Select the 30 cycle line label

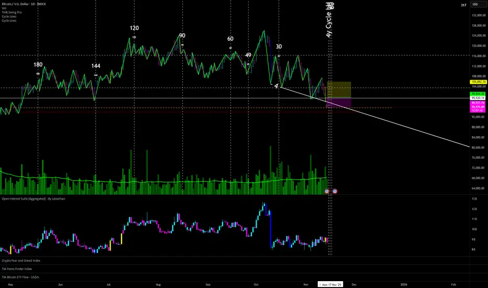(279, 47)
